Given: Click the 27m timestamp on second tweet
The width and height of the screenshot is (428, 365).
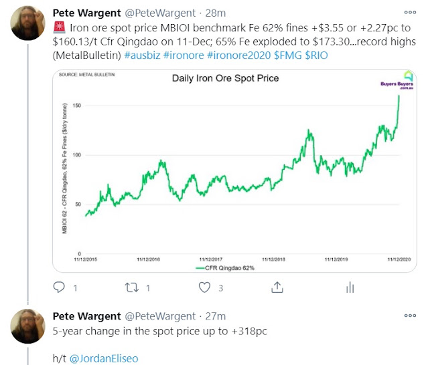Looking at the screenshot, I should [x=216, y=316].
